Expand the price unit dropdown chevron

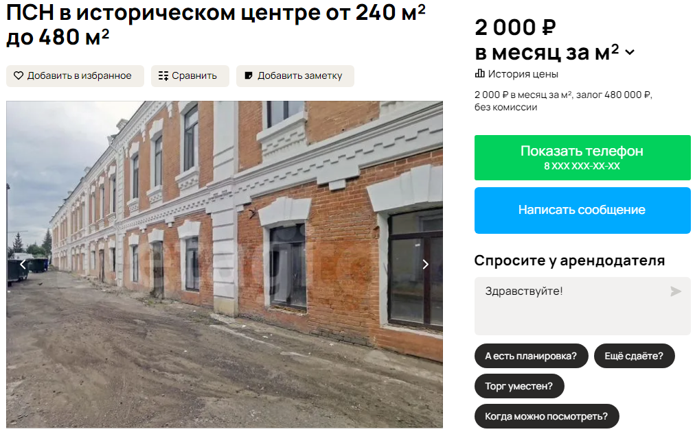coord(630,52)
